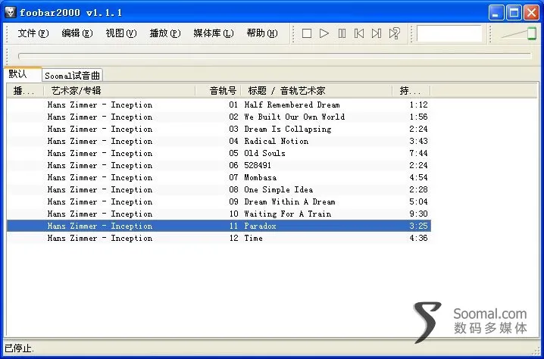Click the foobar2000 title bar icon
This screenshot has width=544, height=359.
(x=10, y=12)
